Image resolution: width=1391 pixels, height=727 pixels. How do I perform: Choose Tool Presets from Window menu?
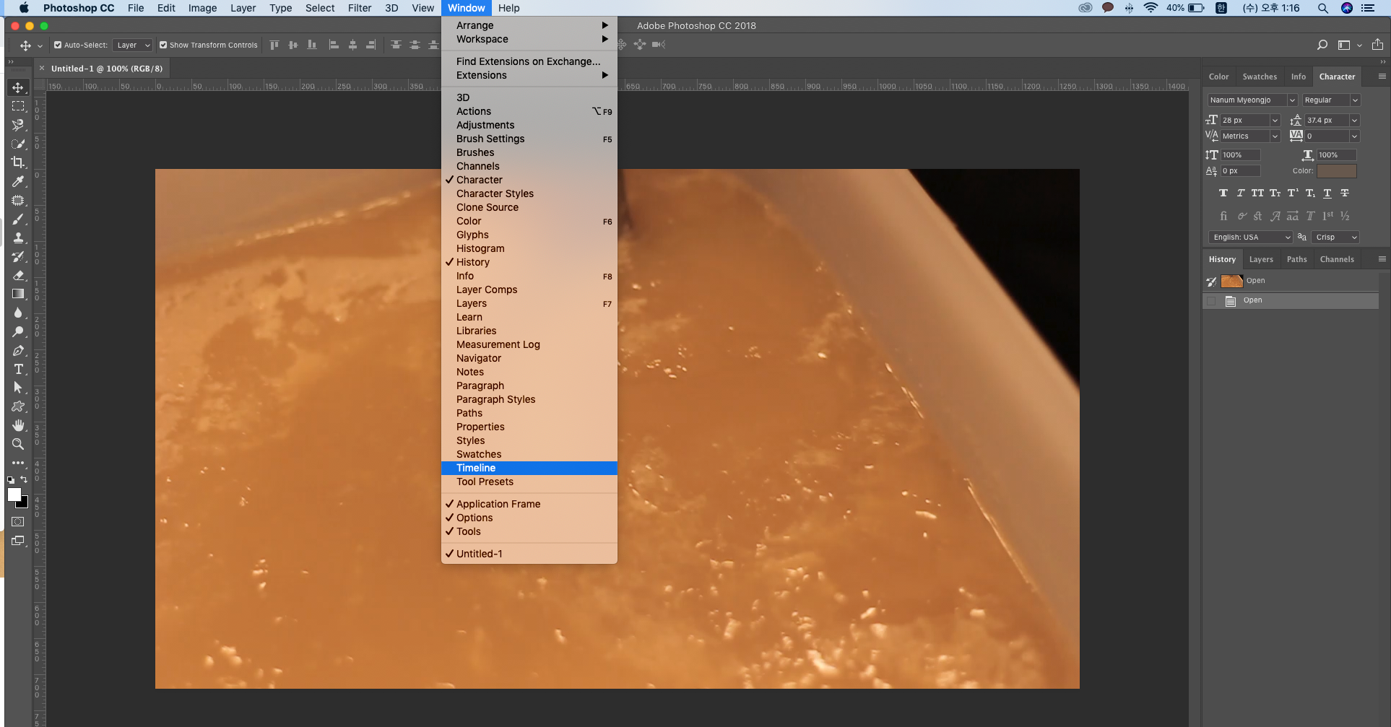(529, 482)
